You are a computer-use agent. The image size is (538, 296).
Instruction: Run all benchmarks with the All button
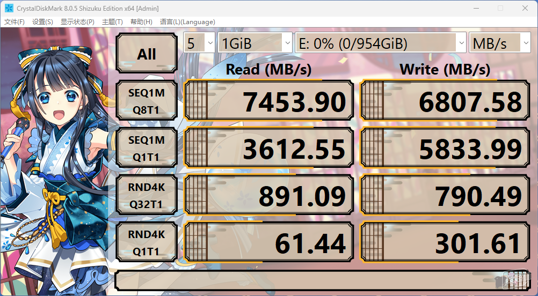pyautogui.click(x=147, y=54)
